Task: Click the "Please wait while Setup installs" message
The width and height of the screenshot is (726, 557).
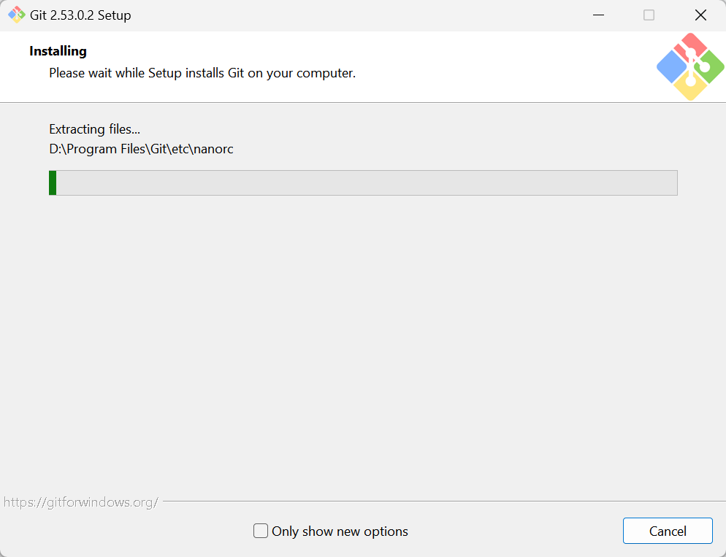Action: (x=202, y=73)
